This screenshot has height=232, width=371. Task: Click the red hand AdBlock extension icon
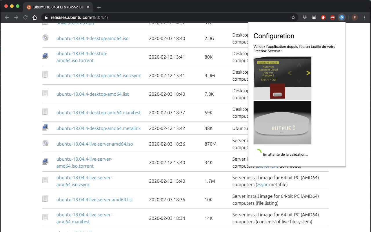pyautogui.click(x=323, y=17)
